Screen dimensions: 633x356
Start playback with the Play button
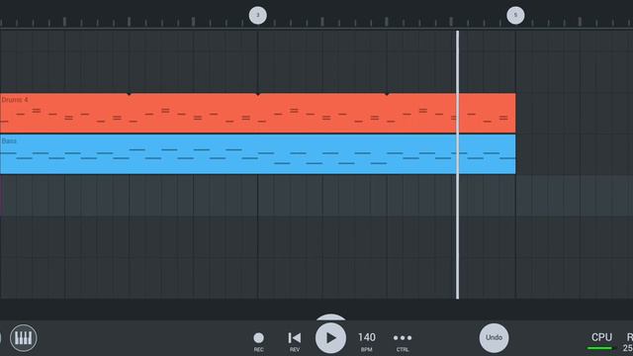[x=330, y=338]
